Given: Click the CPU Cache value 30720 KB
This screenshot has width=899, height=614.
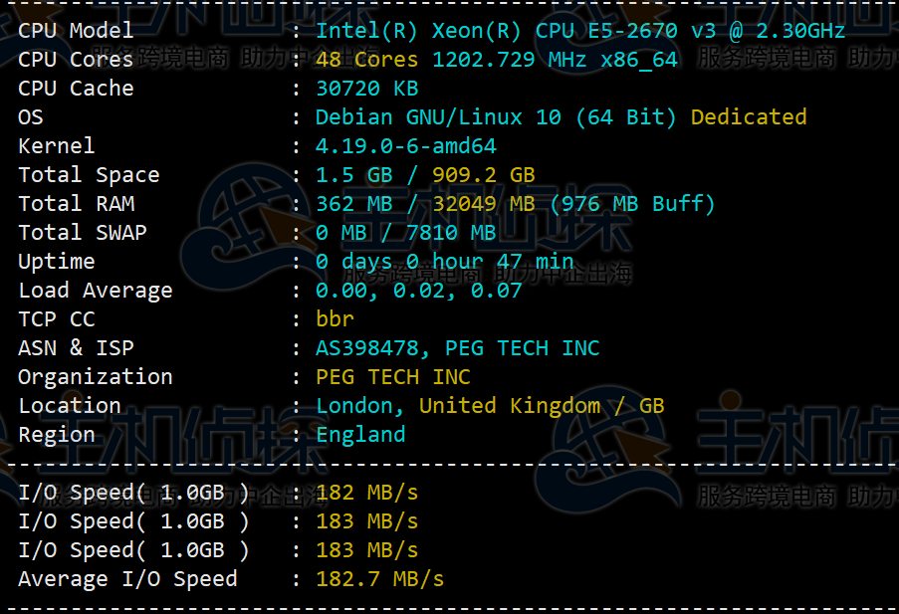Looking at the screenshot, I should 366,89.
